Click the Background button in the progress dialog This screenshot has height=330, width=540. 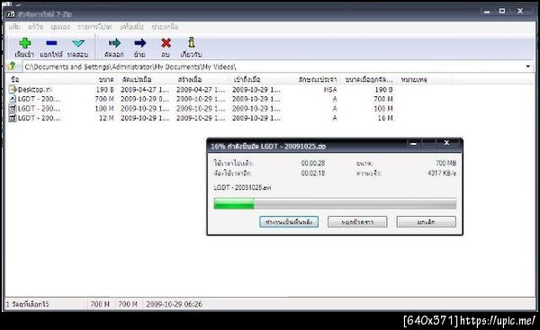tap(289, 222)
